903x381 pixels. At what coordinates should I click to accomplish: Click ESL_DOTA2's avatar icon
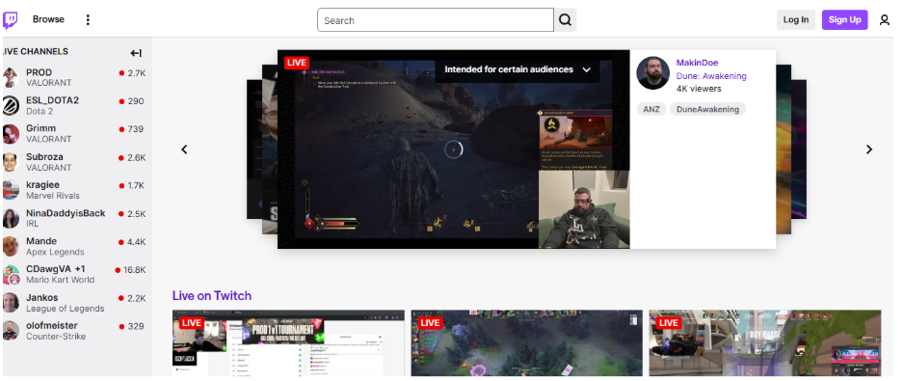[11, 105]
